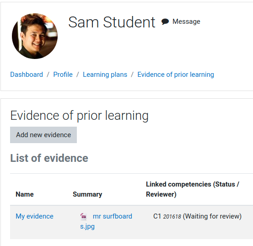This screenshot has width=253, height=246.
Task: Open Profile breadcrumb link
Action: (x=63, y=75)
